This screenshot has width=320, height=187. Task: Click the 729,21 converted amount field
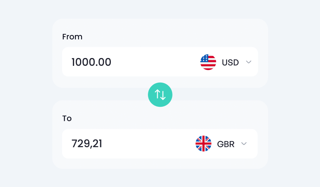(87, 144)
